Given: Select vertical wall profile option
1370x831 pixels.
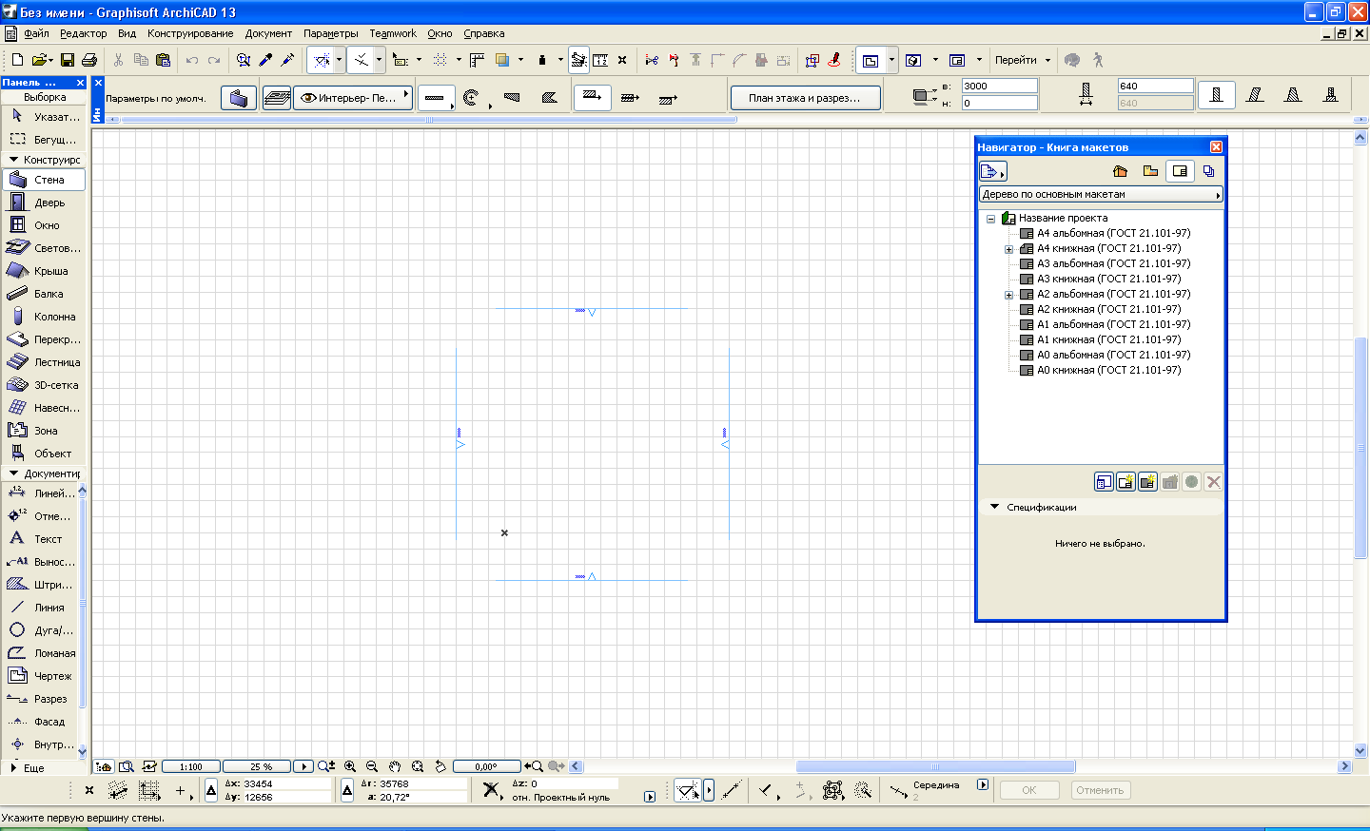Looking at the screenshot, I should 1216,94.
